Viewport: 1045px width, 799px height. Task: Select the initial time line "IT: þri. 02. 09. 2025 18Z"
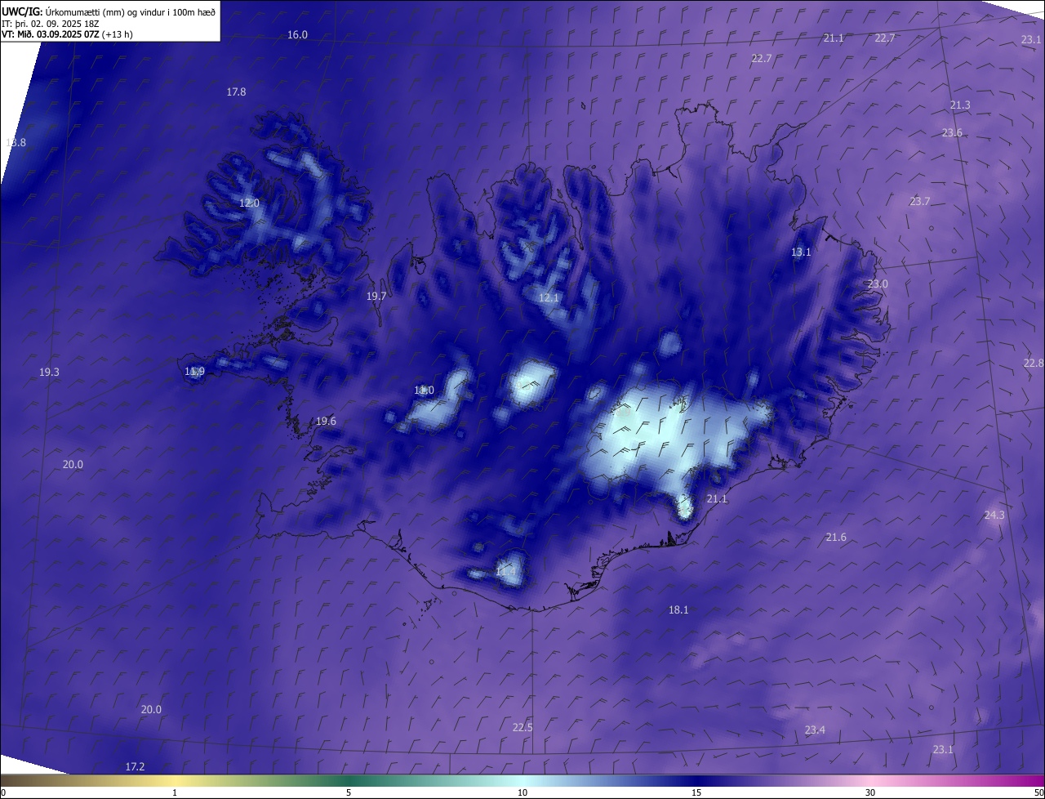(51, 24)
